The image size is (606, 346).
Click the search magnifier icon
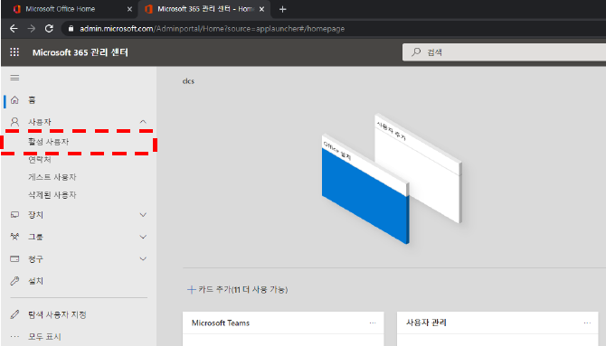(x=416, y=52)
